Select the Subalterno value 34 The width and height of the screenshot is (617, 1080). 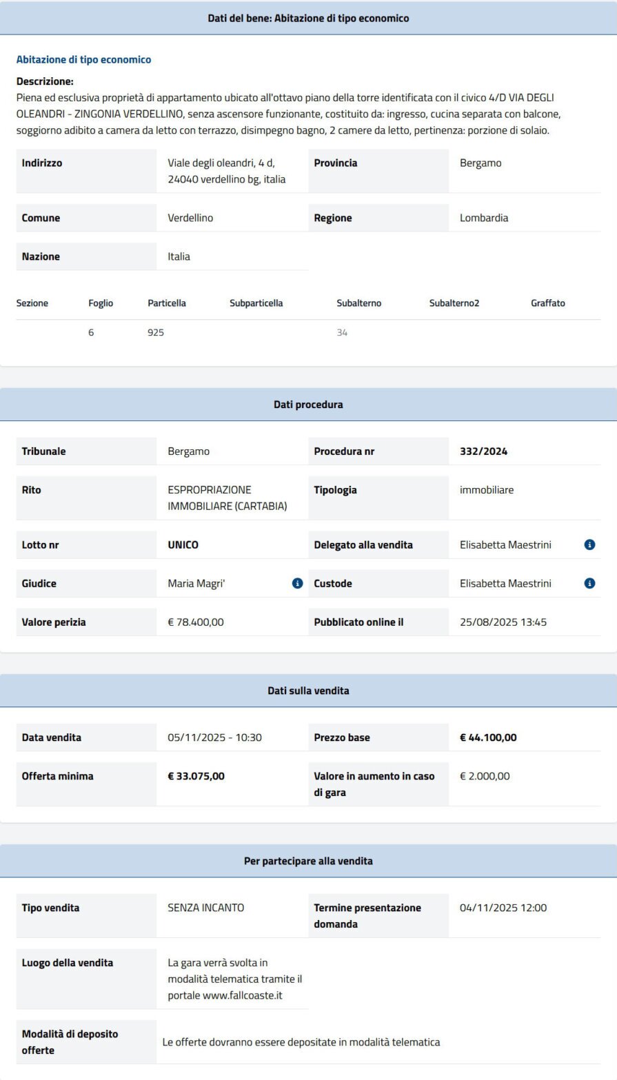pos(342,333)
